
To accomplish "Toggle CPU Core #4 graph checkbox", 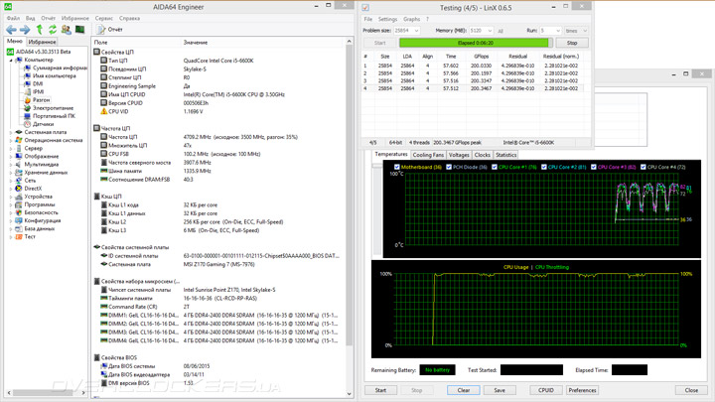I will coord(643,167).
